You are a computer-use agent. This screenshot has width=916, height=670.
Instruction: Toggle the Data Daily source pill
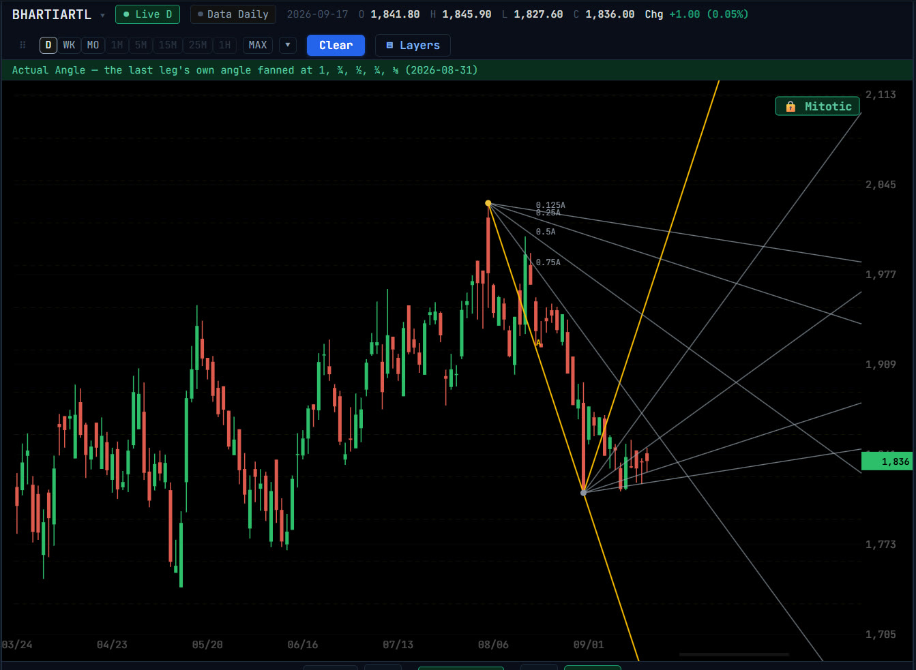tap(233, 14)
